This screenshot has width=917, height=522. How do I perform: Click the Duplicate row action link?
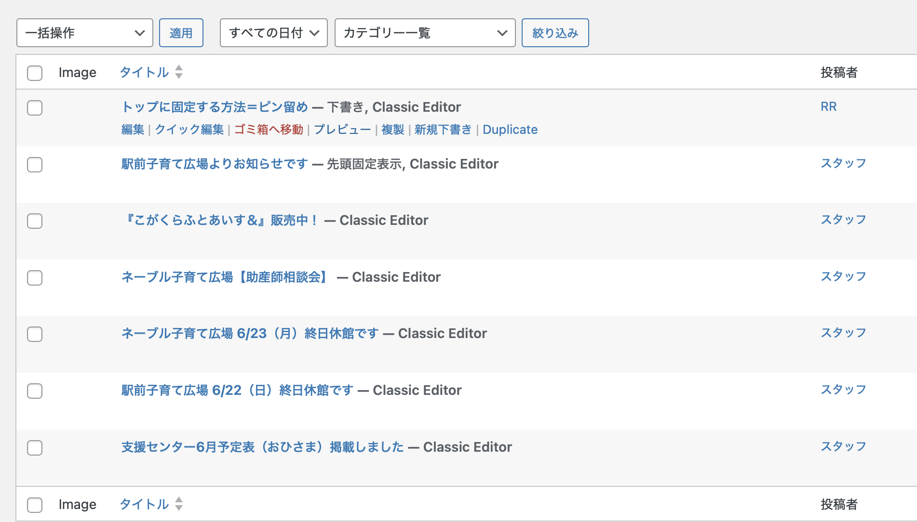point(510,130)
